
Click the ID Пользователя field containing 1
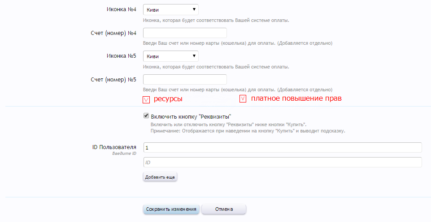click(x=282, y=147)
